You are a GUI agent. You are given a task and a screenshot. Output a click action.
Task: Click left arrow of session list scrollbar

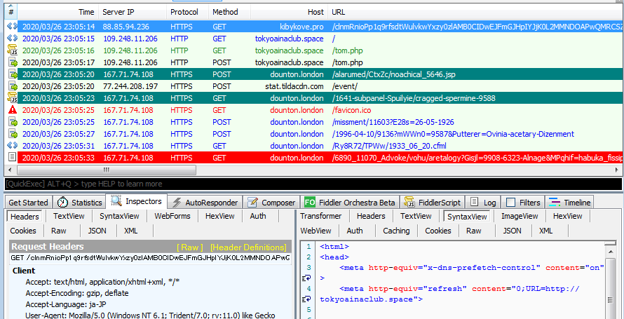(11, 170)
